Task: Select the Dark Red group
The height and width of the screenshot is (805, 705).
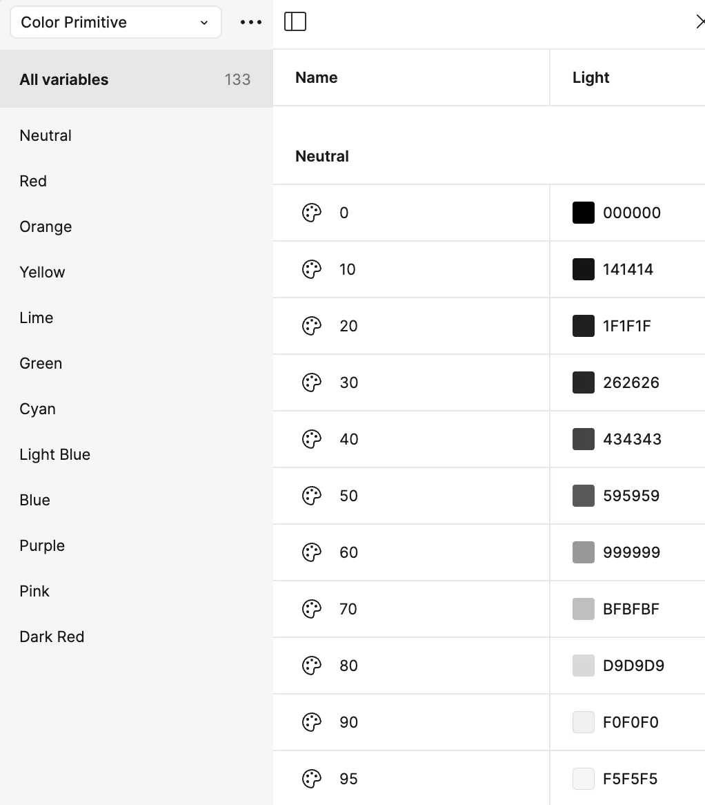Action: point(52,637)
